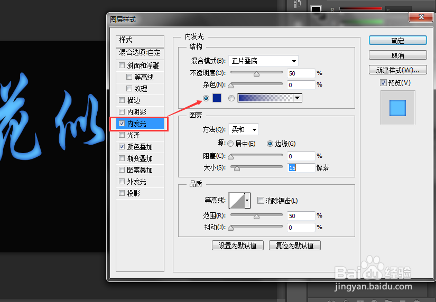Click the 等高线 contour thumbnail
Screen dimensions: 436x302
237,200
